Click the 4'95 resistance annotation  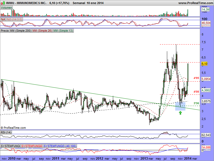[196, 78]
